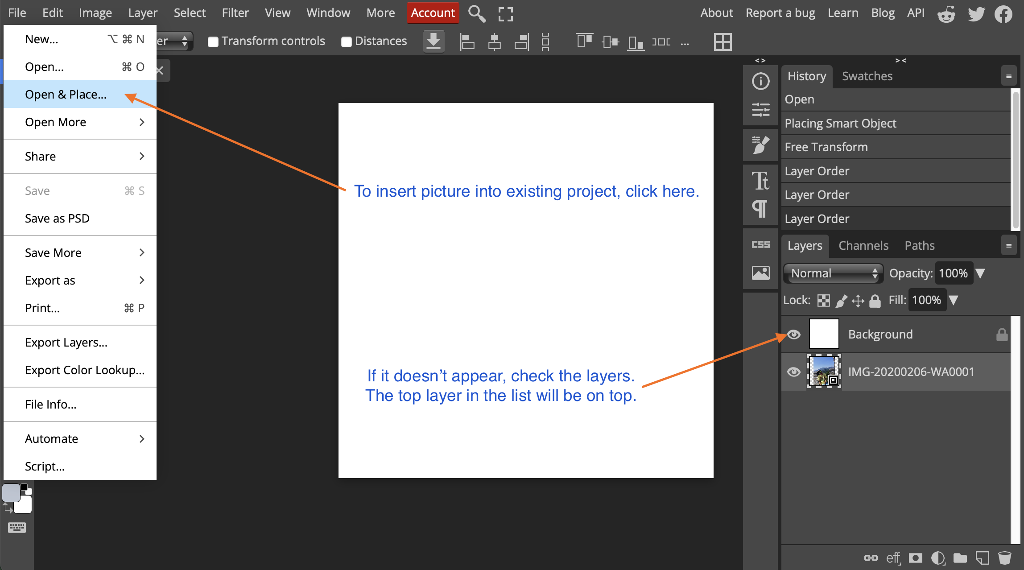Switch to the Channels tab
1024x570 pixels.
click(x=863, y=245)
